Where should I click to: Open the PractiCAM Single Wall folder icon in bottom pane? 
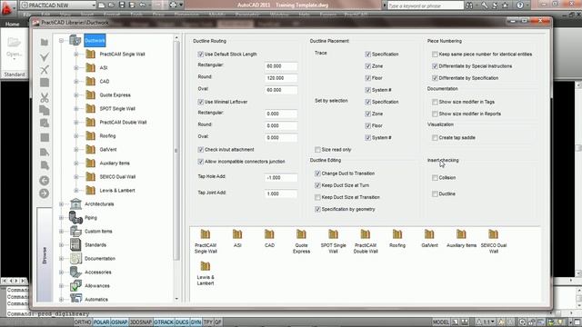pos(206,234)
